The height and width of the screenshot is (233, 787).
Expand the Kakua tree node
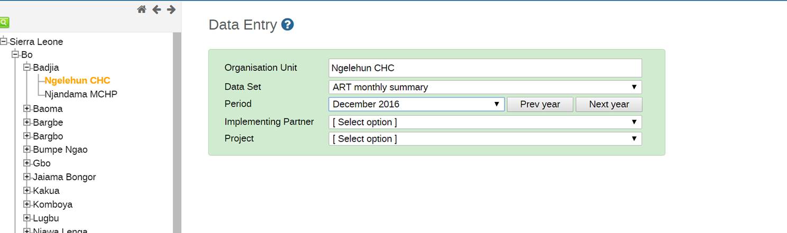click(28, 191)
